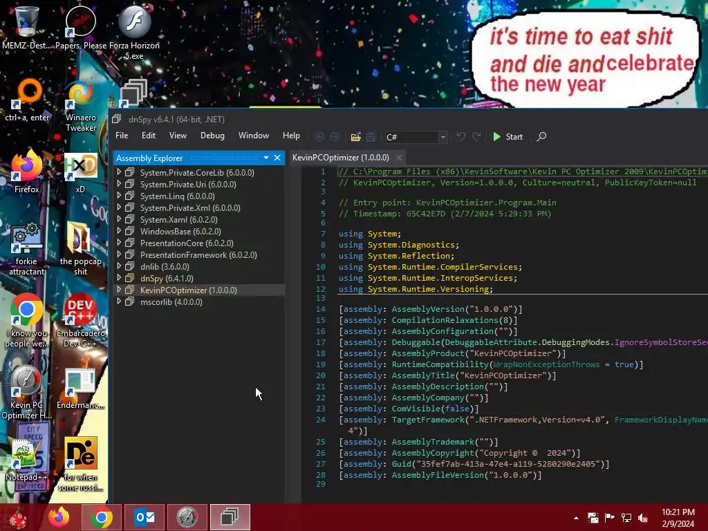Image resolution: width=708 pixels, height=531 pixels.
Task: Open the xD hex editor shortcut
Action: pyautogui.click(x=80, y=172)
